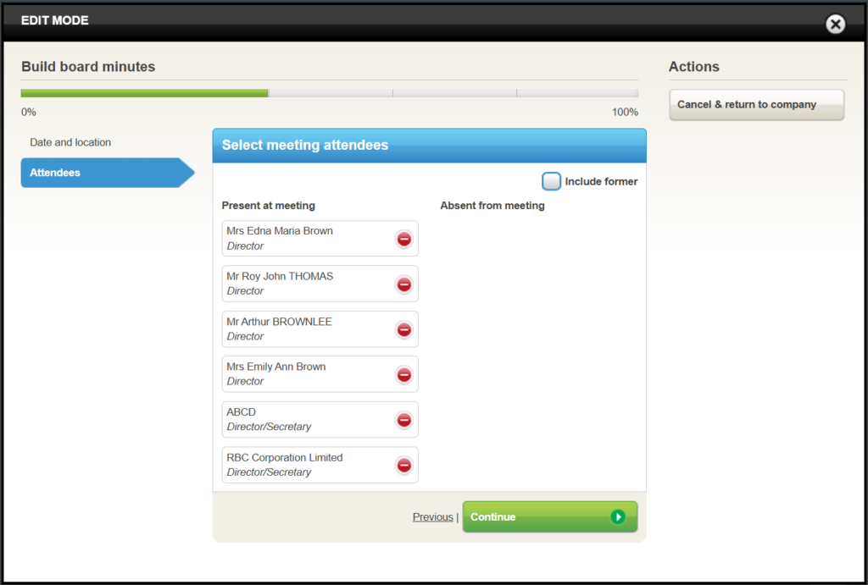Select the RBC Corporation Limited attendee card
The width and height of the screenshot is (868, 585).
[305, 465]
